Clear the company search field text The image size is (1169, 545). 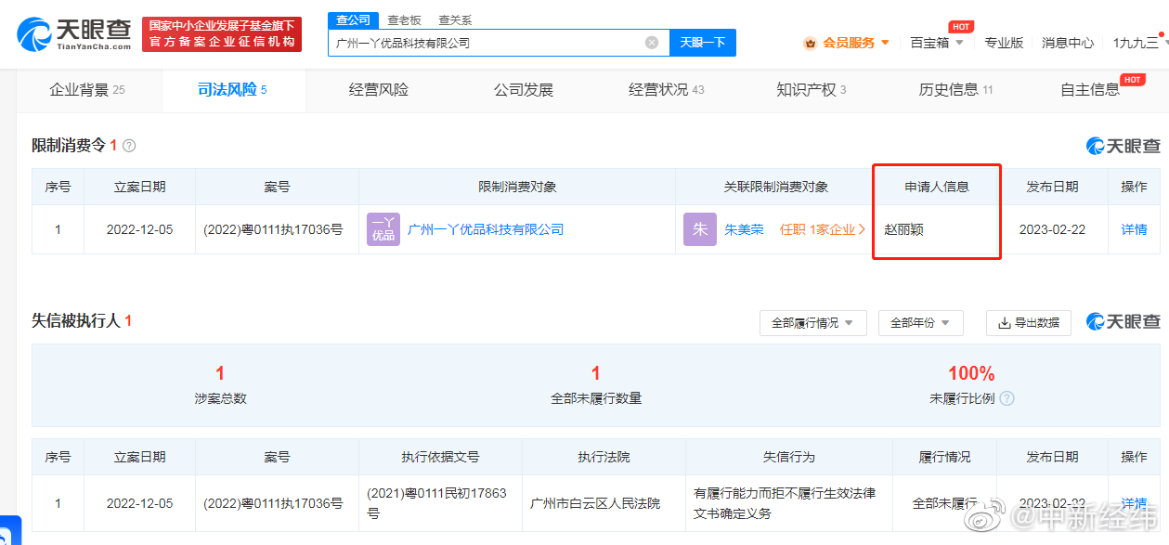click(652, 43)
